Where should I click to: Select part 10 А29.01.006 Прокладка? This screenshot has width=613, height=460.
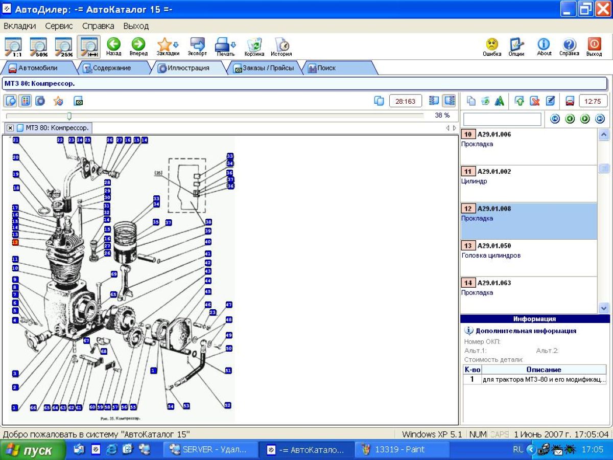(528, 147)
